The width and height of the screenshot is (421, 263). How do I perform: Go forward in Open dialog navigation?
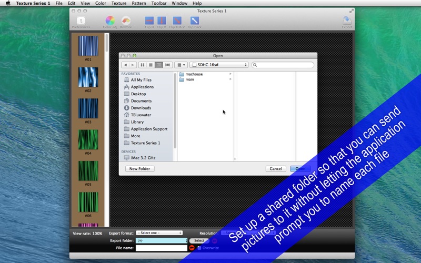(133, 65)
